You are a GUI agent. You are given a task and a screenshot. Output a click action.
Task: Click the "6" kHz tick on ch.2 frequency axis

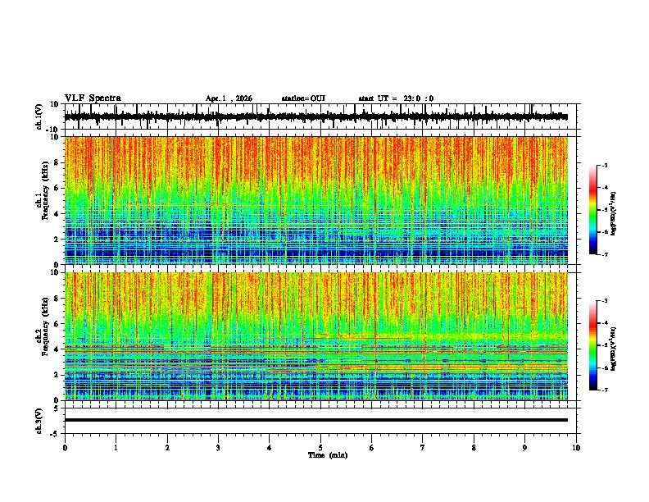click(57, 324)
